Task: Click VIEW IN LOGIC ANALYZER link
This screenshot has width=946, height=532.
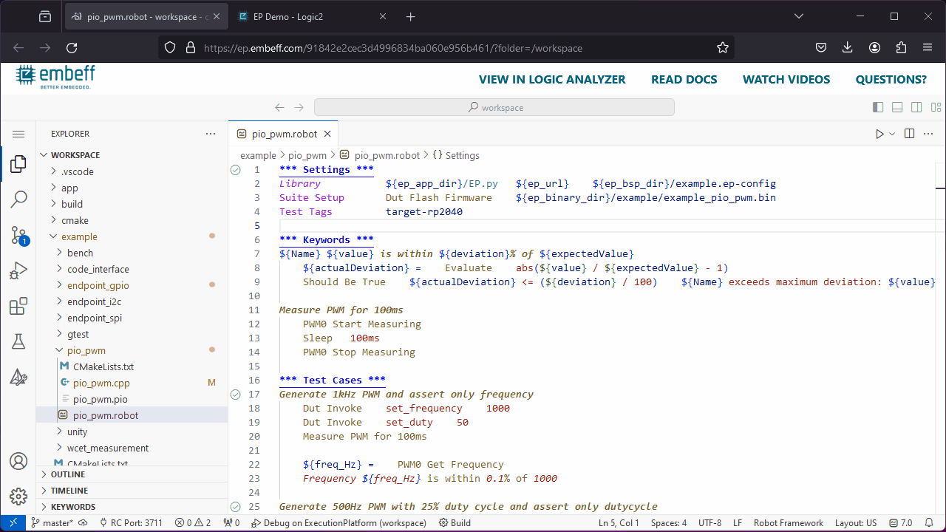Action: [x=552, y=79]
